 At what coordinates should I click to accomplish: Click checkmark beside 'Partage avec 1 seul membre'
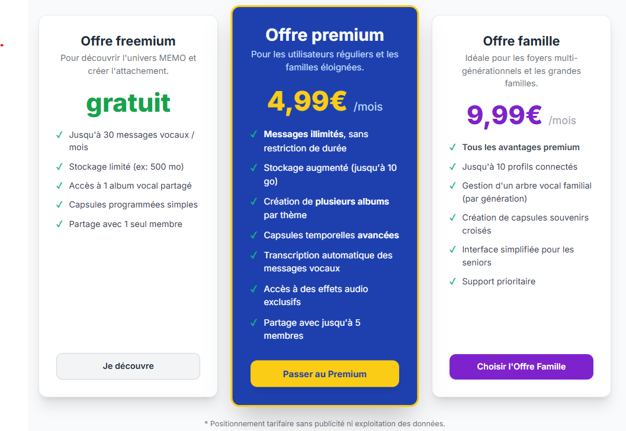tap(59, 224)
